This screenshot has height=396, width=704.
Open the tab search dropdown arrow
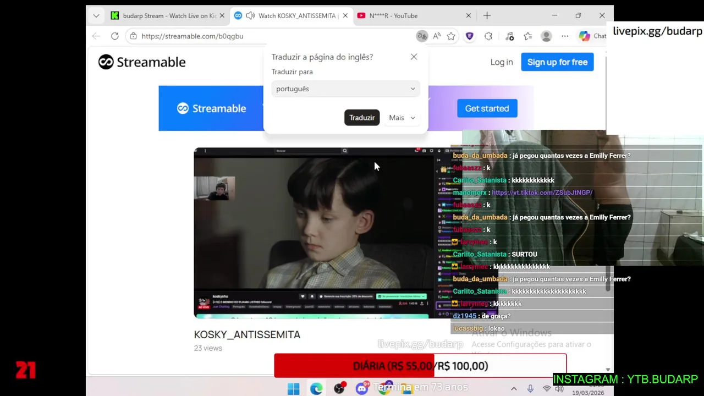pyautogui.click(x=96, y=16)
